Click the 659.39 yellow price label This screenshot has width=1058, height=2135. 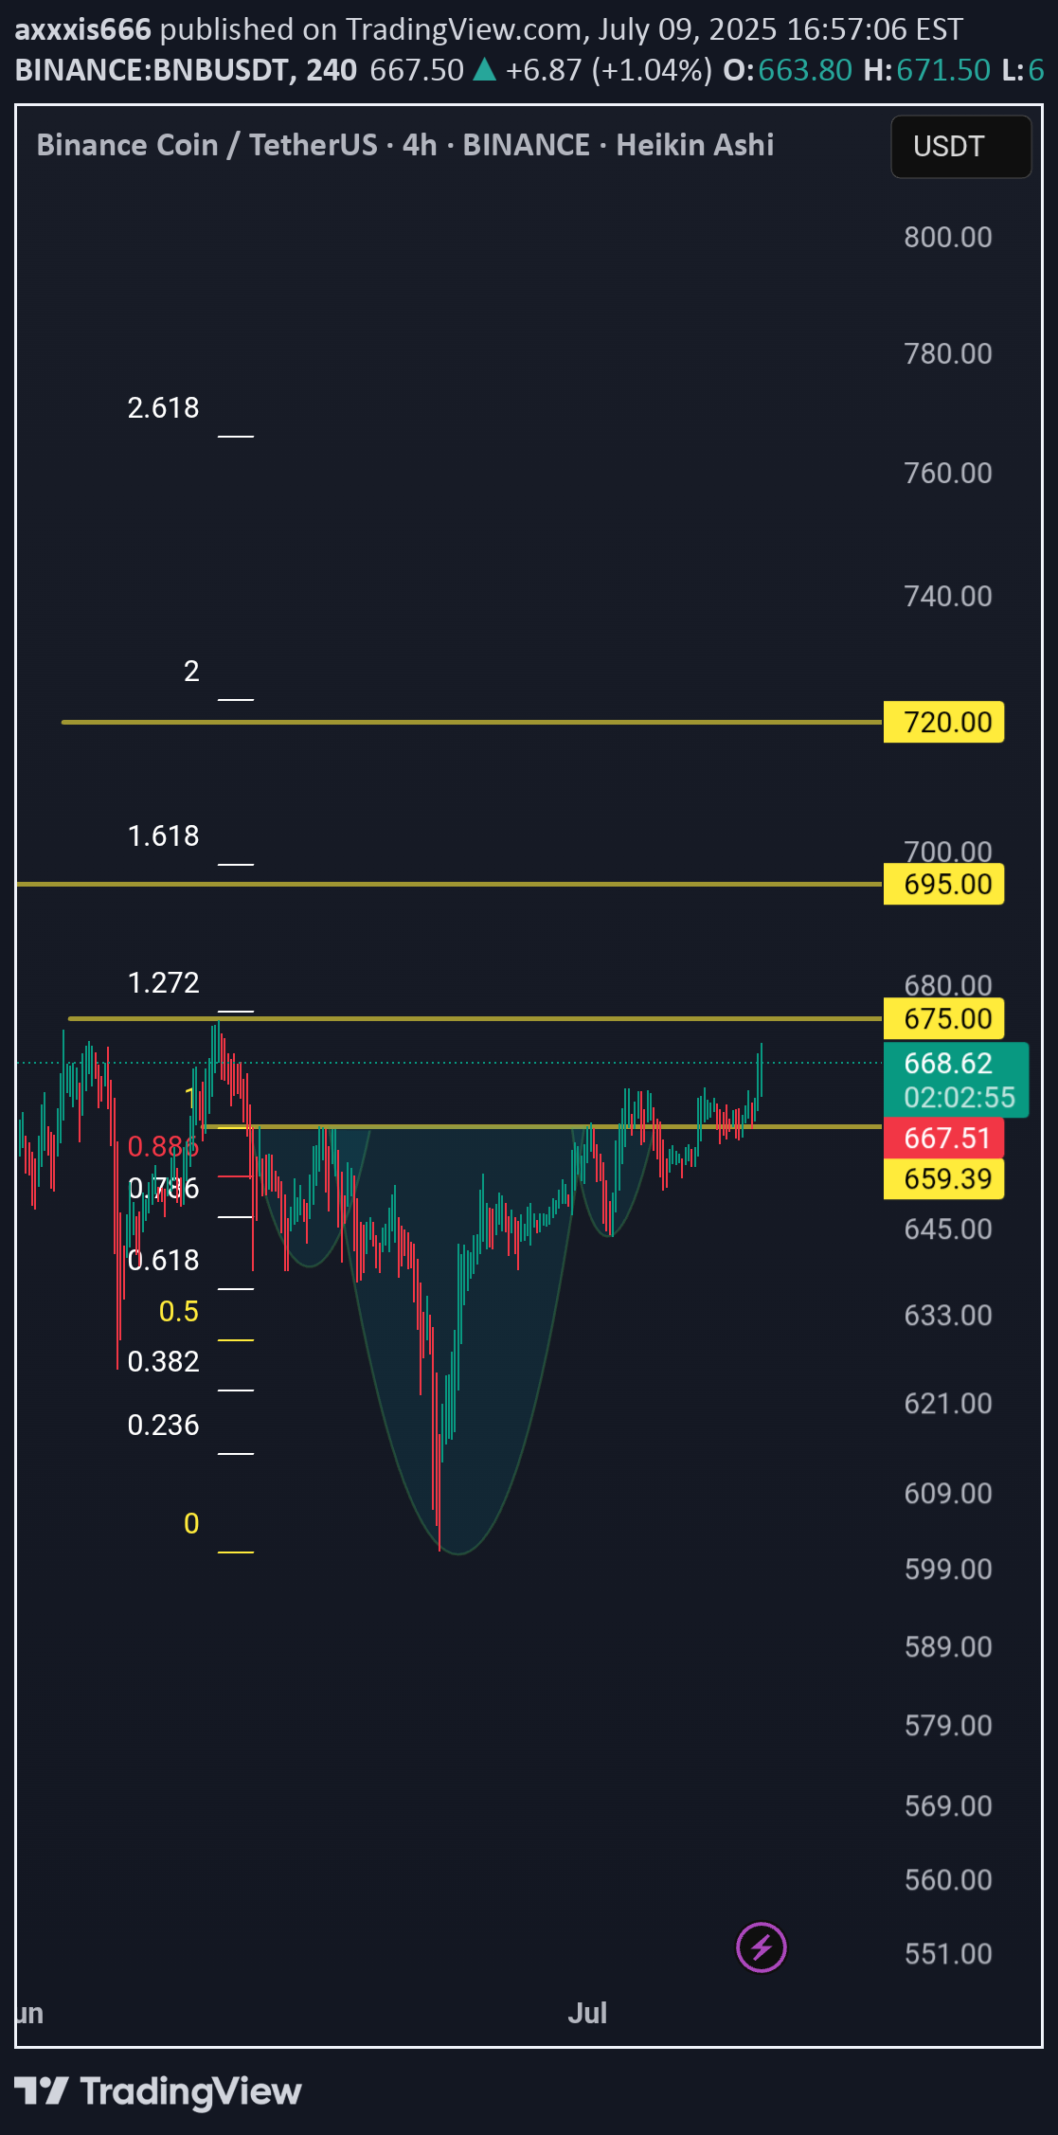(943, 1178)
